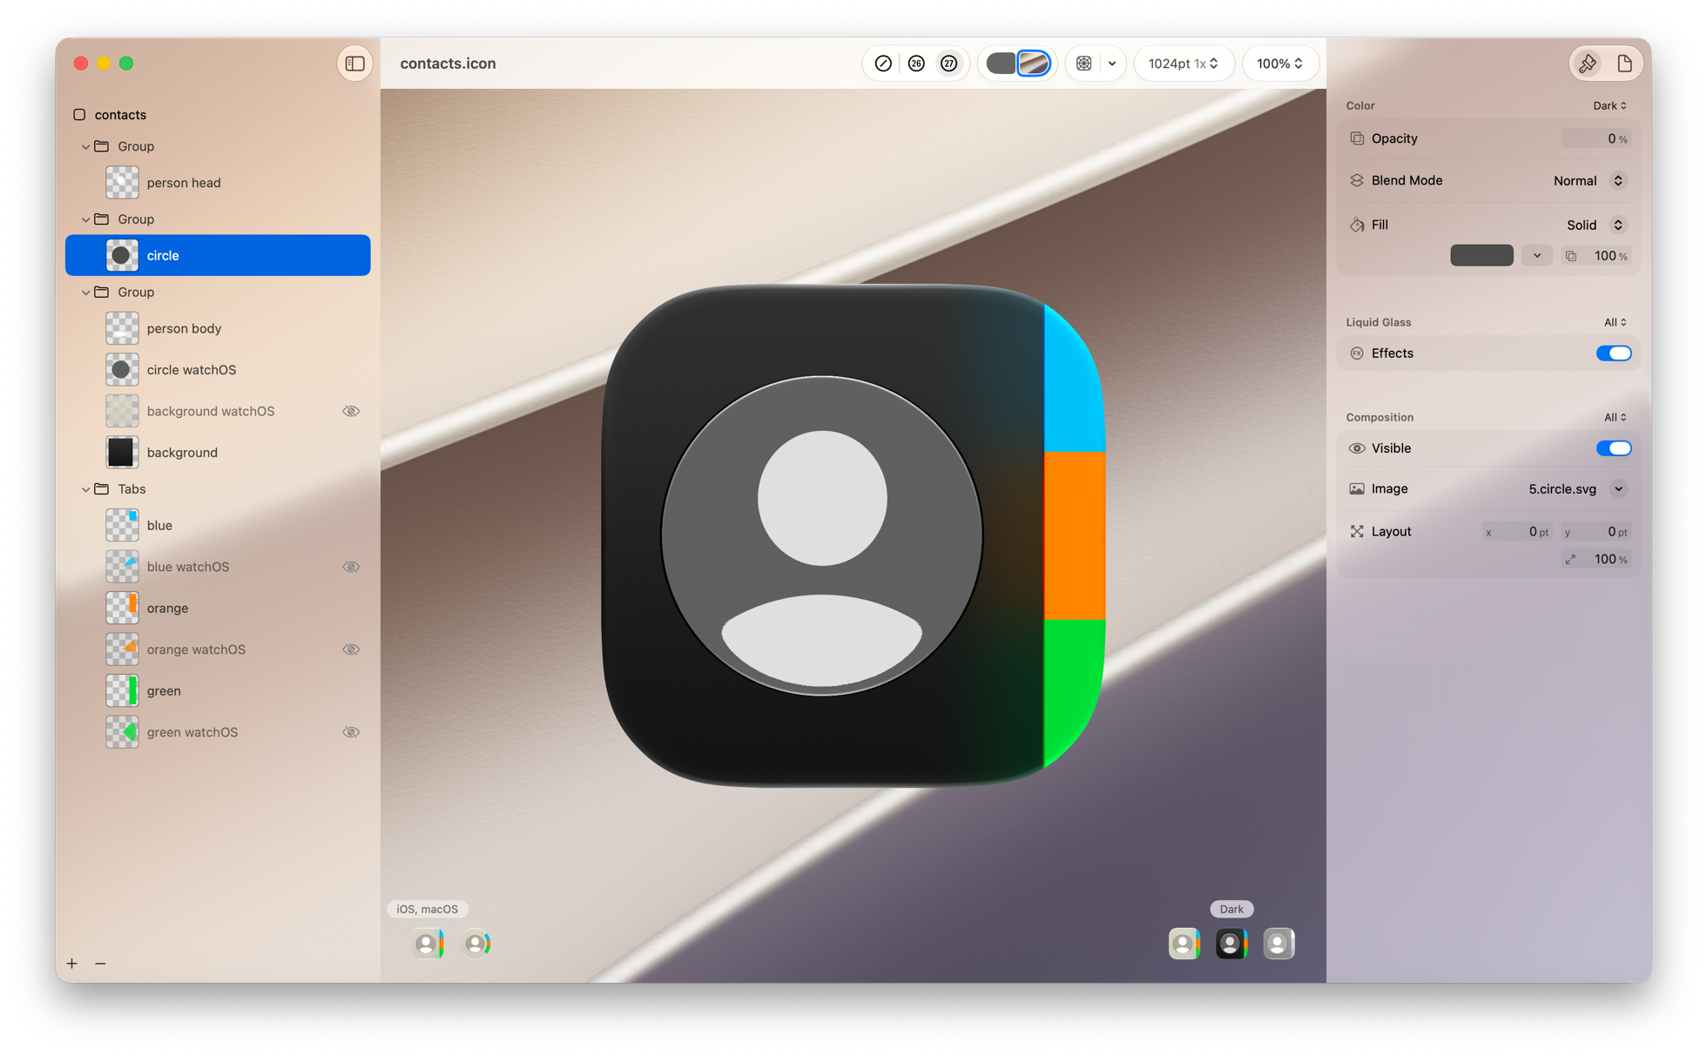
Task: Click the Fill paint bucket icon
Action: 1357,225
